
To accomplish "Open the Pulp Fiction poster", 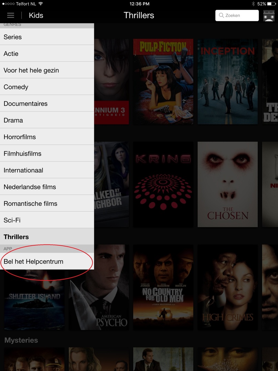I will 163,82.
